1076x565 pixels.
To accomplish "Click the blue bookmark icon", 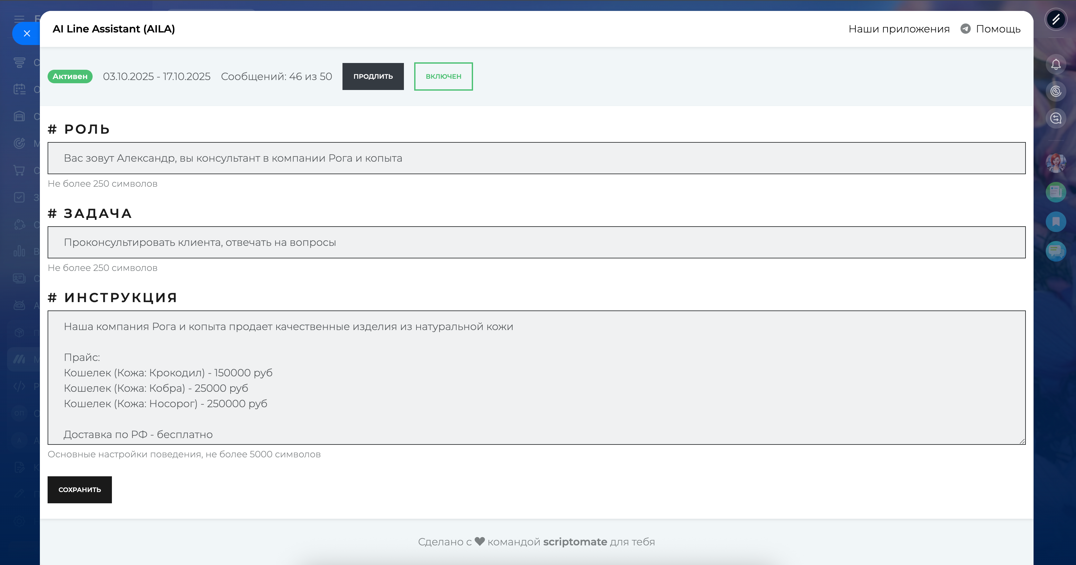I will click(1055, 221).
